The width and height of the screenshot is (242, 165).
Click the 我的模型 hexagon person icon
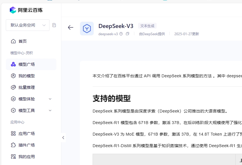click(x=13, y=76)
